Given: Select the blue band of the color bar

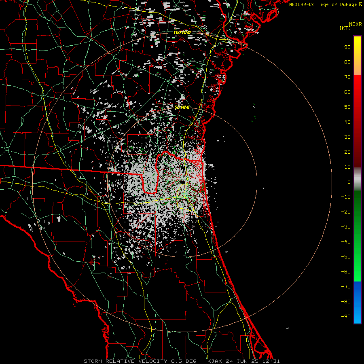Looking at the screenshot, I should [357, 303].
